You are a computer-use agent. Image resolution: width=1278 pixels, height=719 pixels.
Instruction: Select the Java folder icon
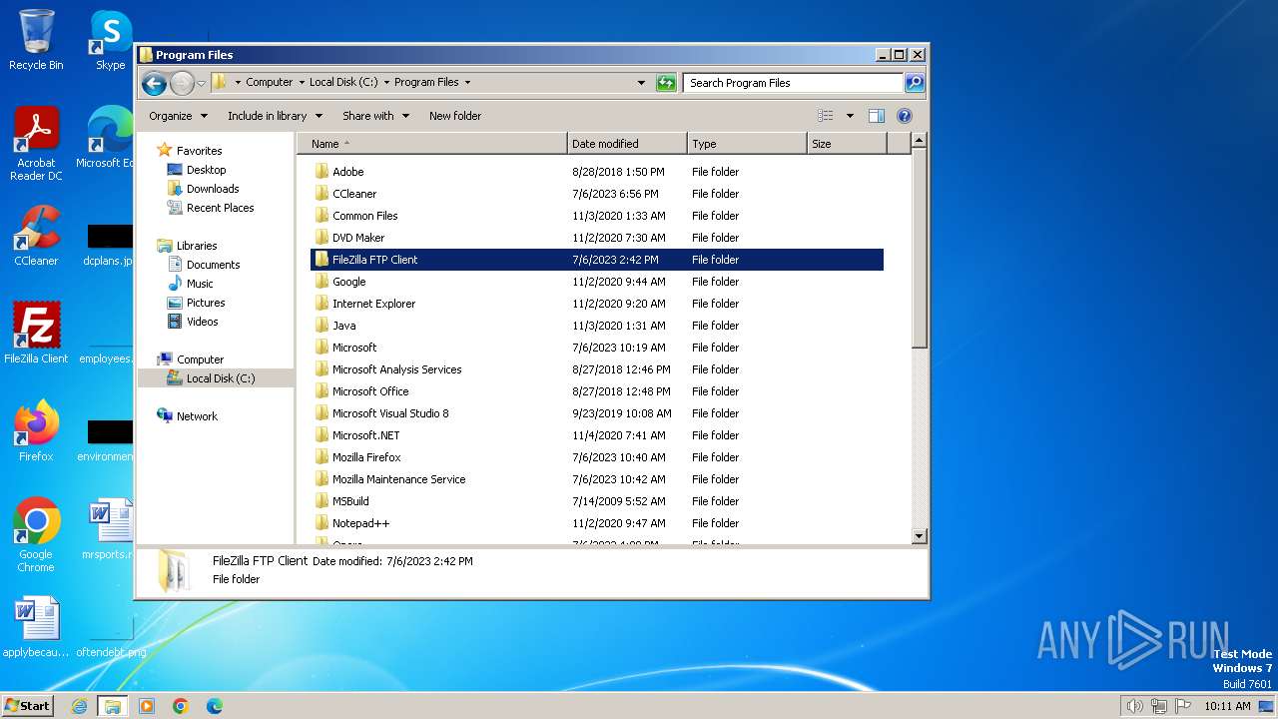(321, 325)
